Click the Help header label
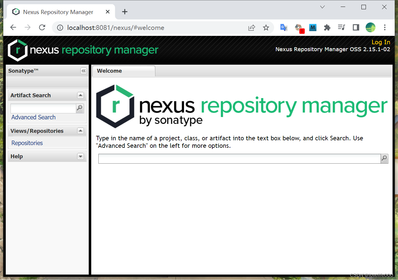The width and height of the screenshot is (398, 280). (16, 156)
